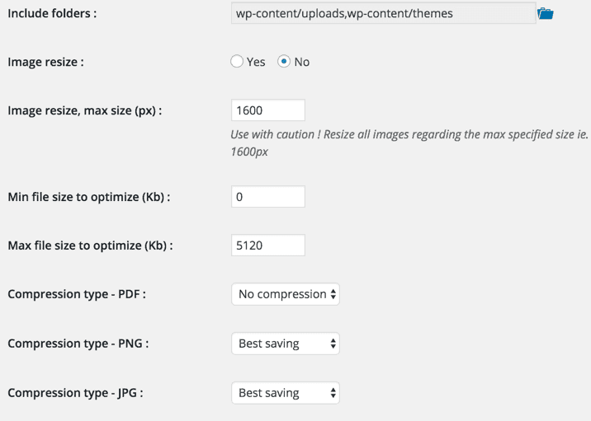Click the Min file size input

(268, 197)
